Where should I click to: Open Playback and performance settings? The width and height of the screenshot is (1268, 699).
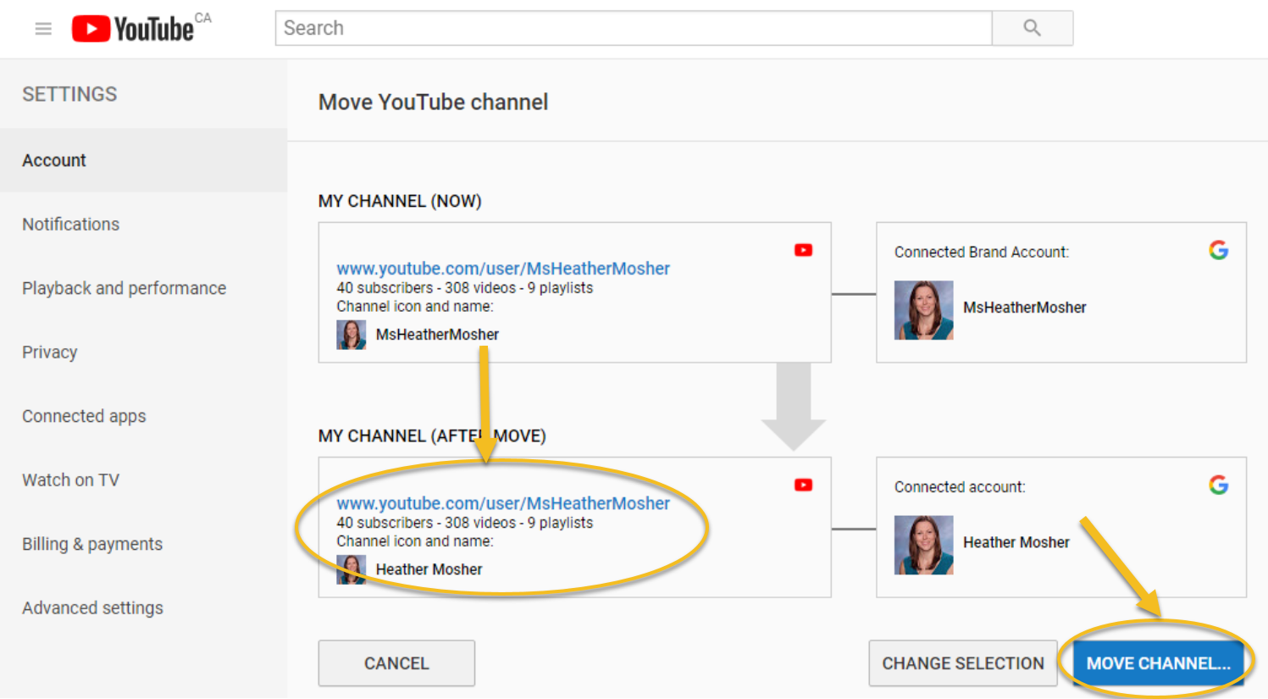click(x=144, y=288)
